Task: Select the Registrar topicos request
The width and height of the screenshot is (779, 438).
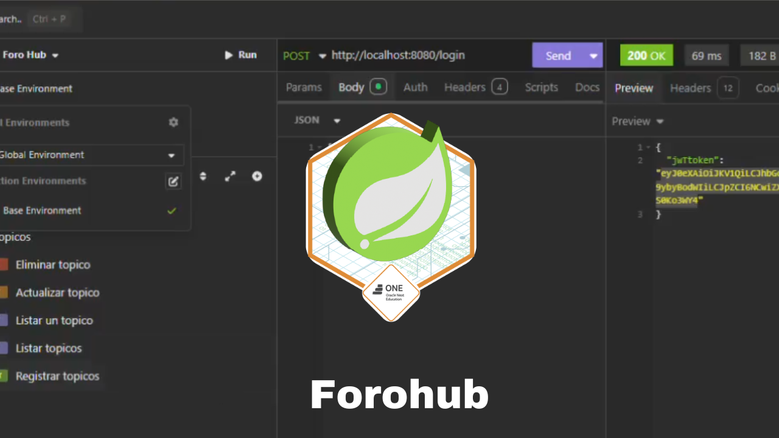Action: click(x=57, y=376)
